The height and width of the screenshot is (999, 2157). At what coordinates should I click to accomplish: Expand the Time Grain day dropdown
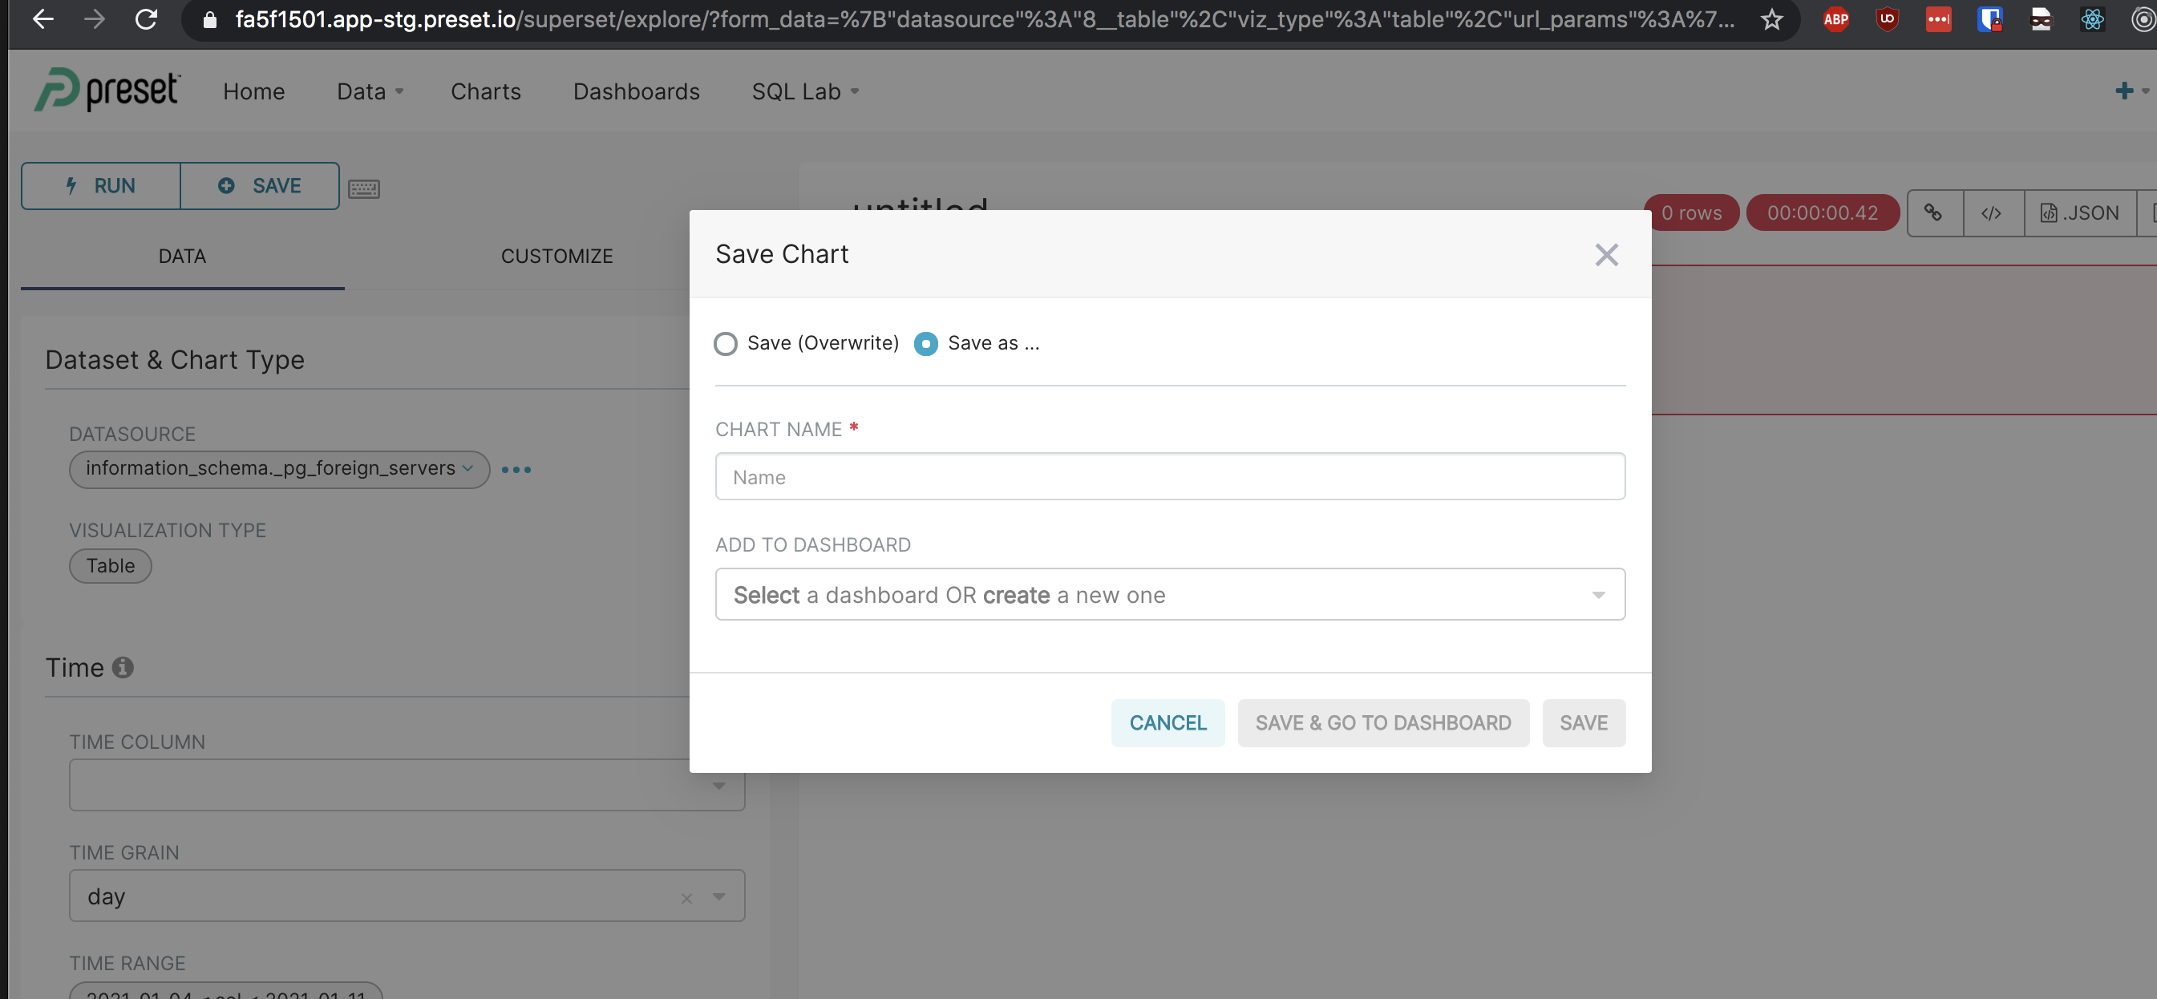pyautogui.click(x=718, y=896)
